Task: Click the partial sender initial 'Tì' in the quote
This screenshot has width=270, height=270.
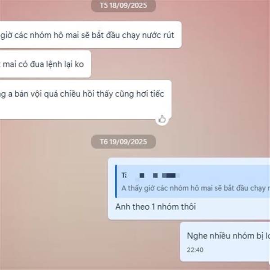Action: (x=124, y=175)
